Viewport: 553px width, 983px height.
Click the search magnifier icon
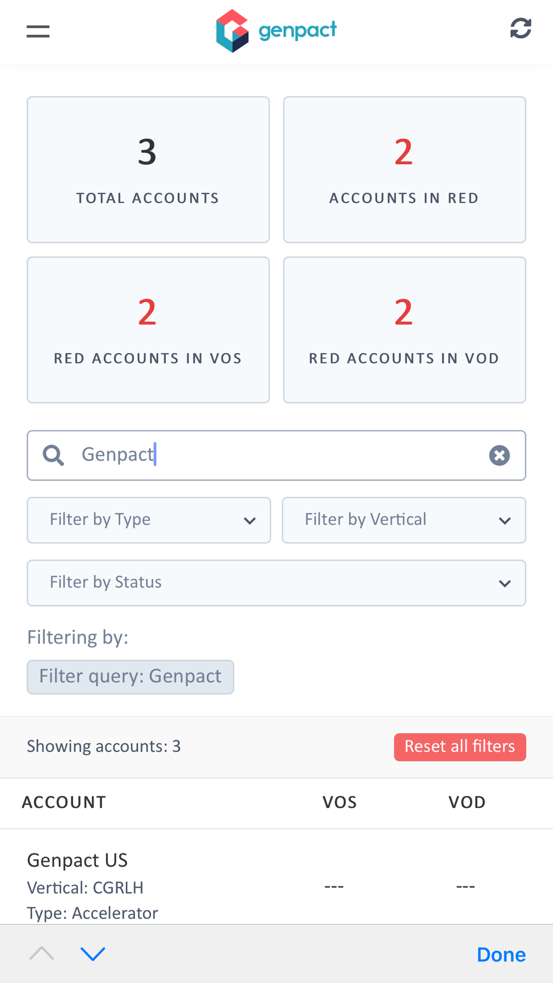tap(54, 455)
